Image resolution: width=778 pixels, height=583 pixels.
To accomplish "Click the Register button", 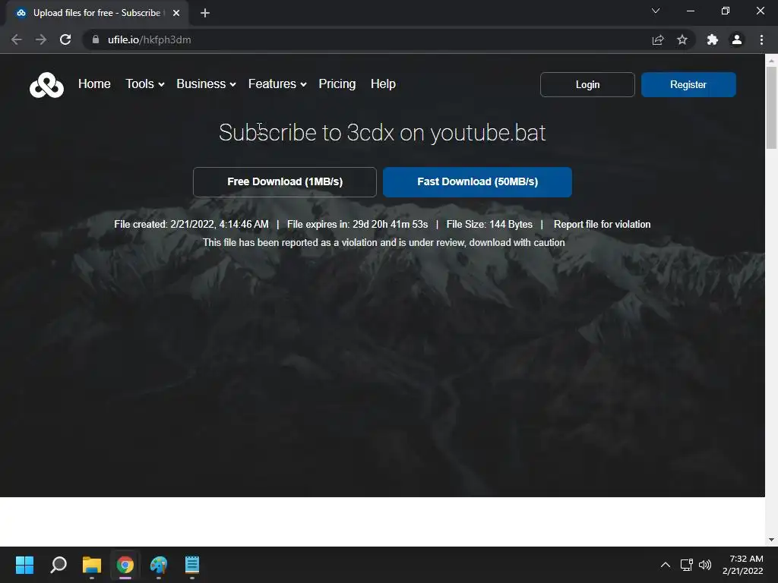I will [x=688, y=85].
